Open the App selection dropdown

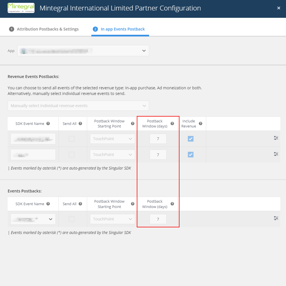pos(83,51)
